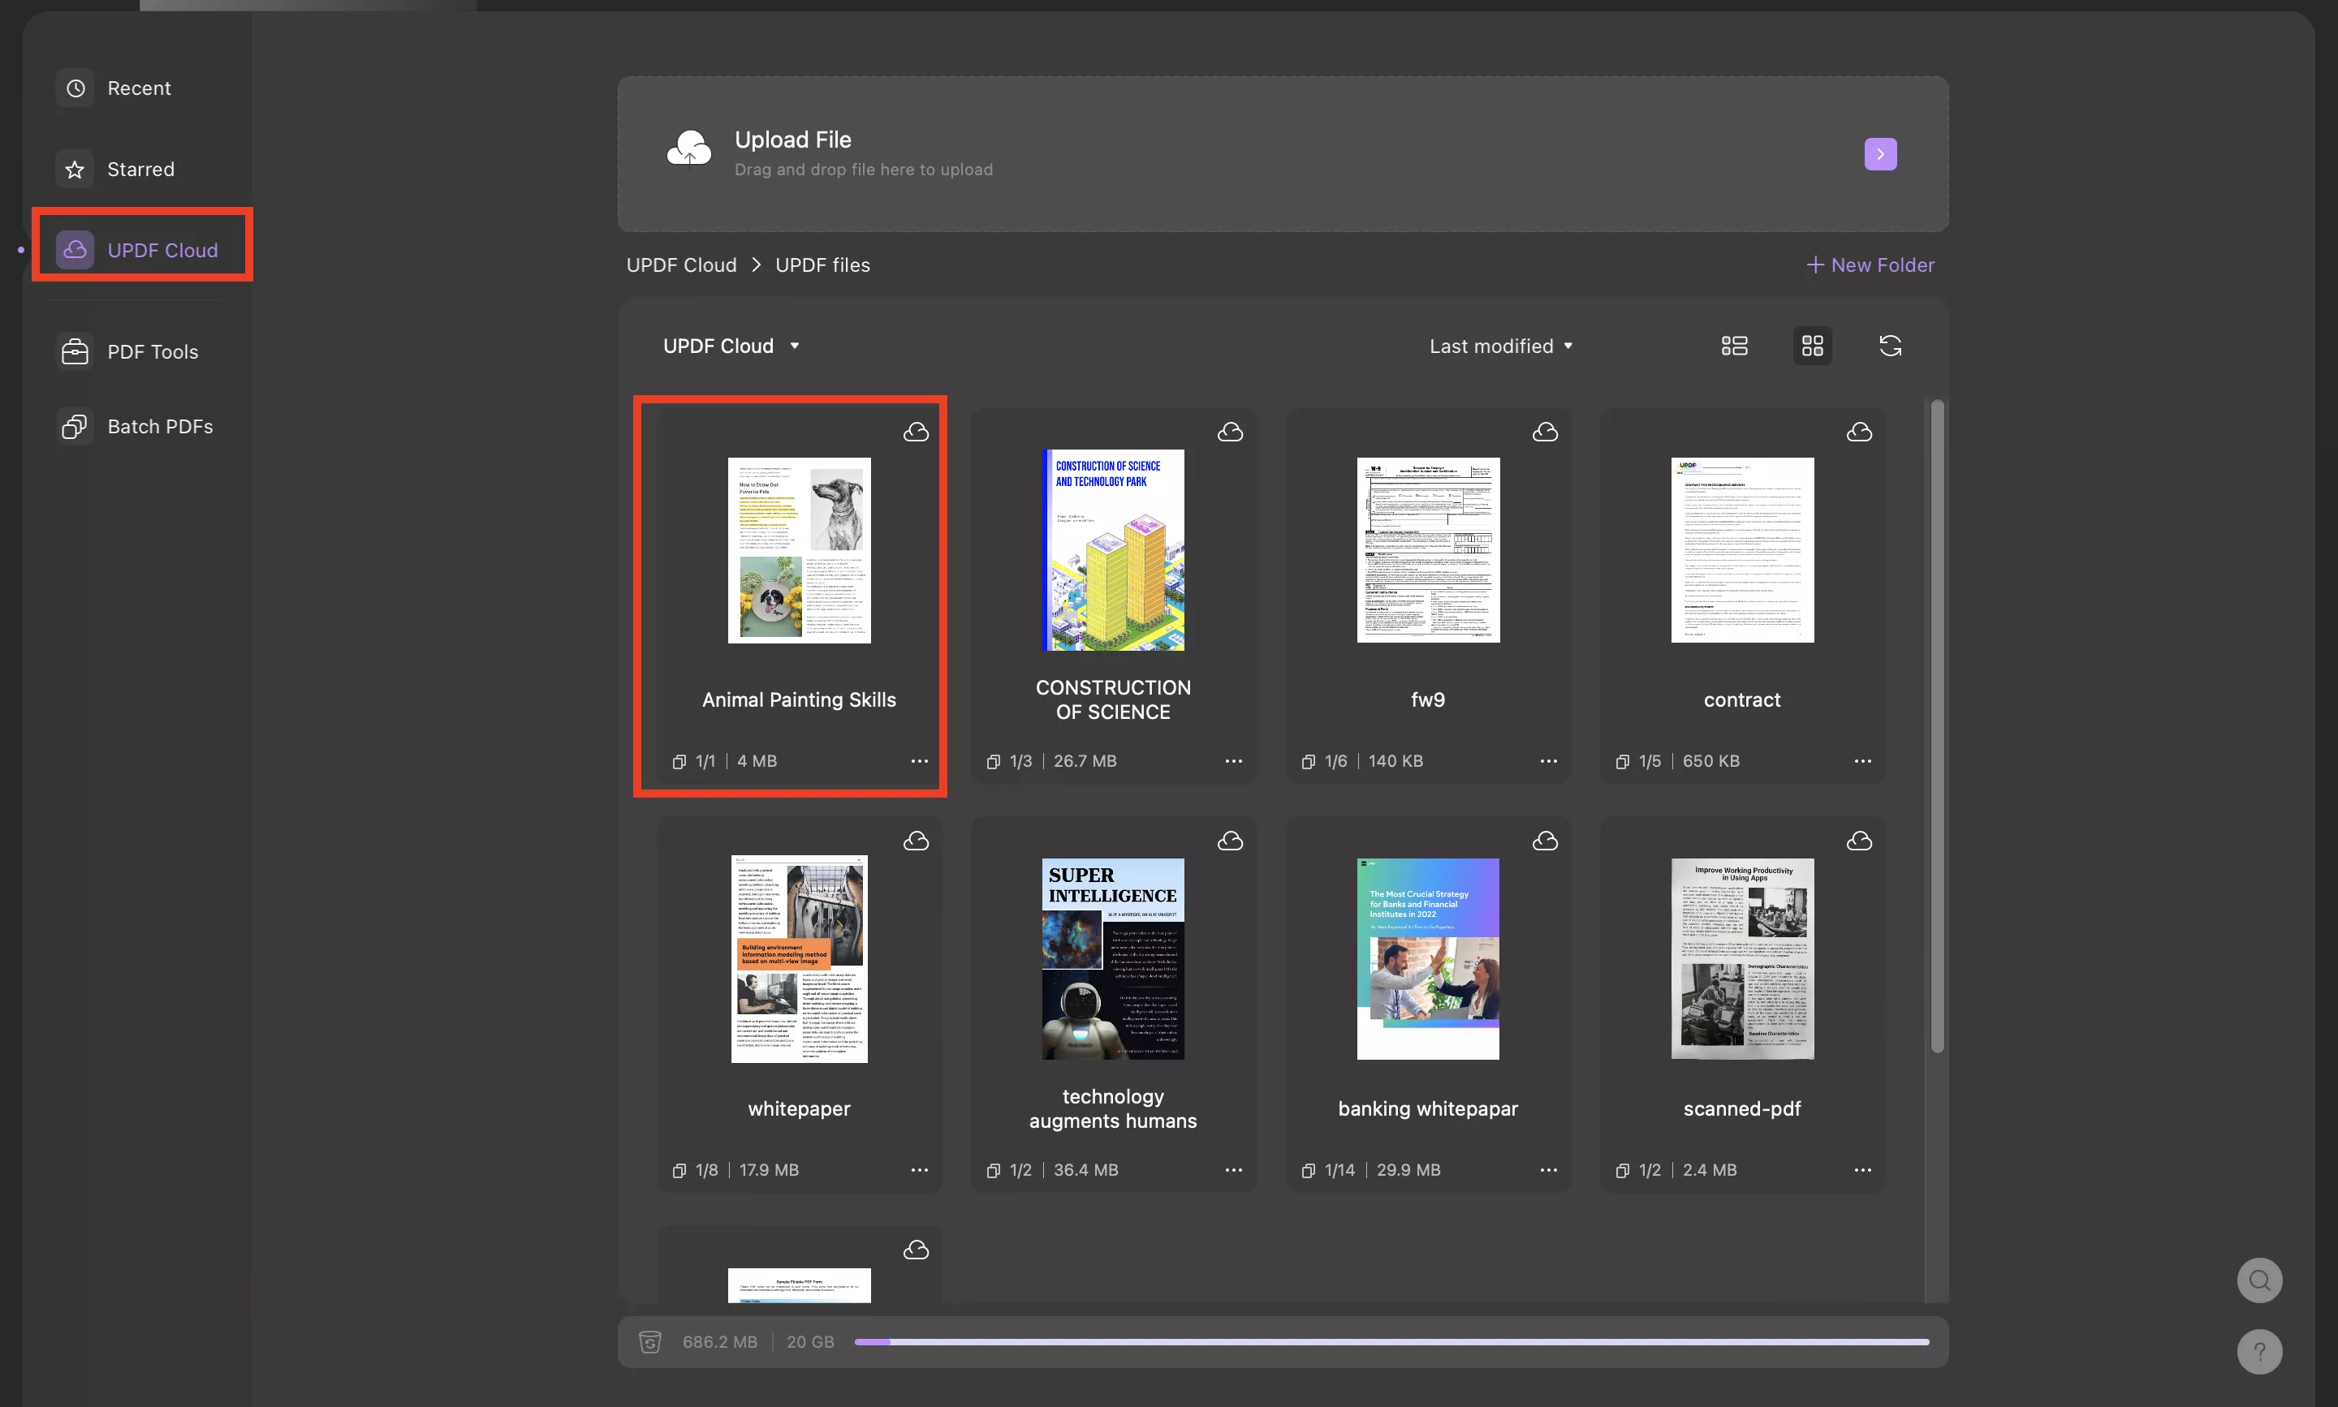Click cloud icon on Animal Painting Skills

(x=915, y=432)
